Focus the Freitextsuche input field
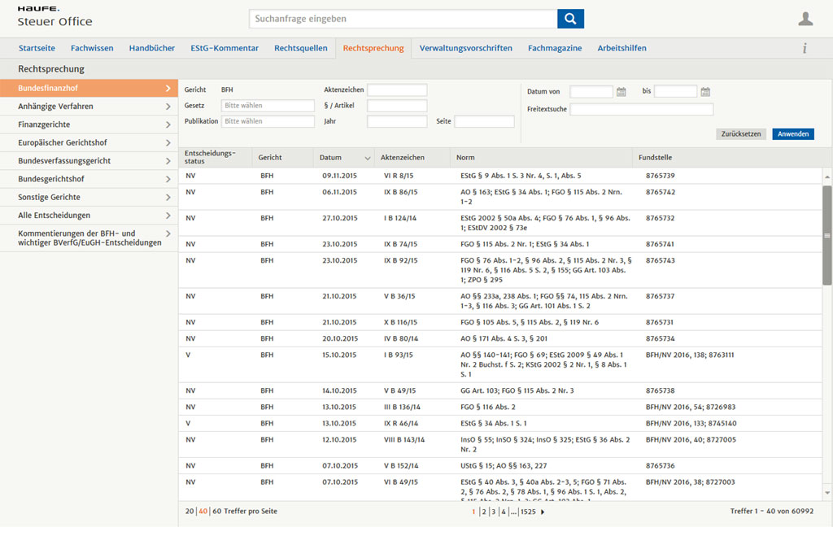 coord(641,110)
